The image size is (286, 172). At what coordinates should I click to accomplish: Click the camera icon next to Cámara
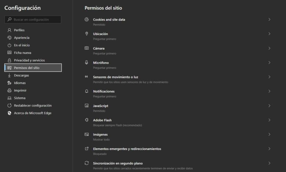(x=87, y=48)
